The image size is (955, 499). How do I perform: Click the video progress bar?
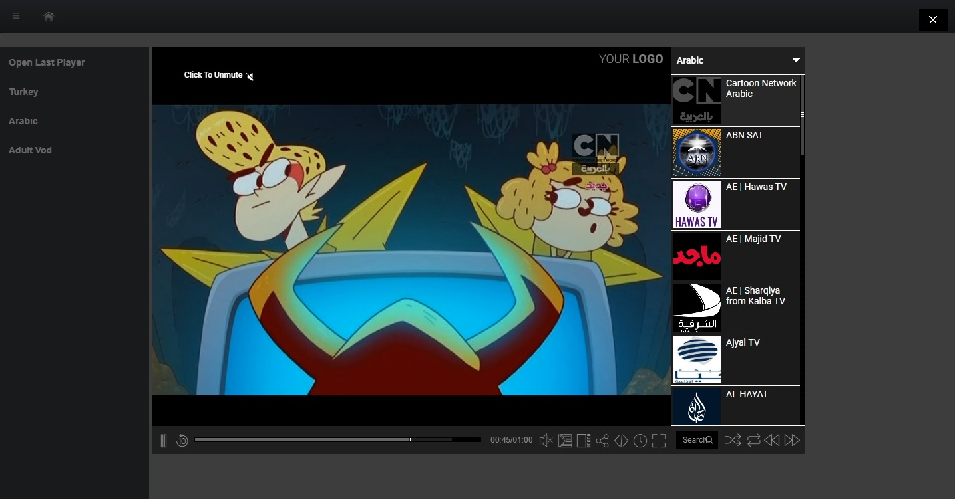point(337,440)
